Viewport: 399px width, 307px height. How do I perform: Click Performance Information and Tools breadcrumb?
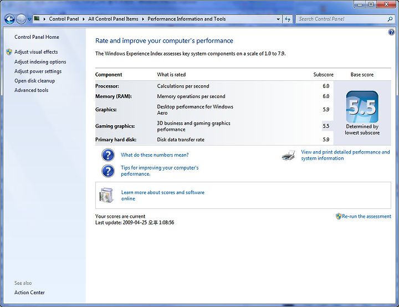(187, 19)
